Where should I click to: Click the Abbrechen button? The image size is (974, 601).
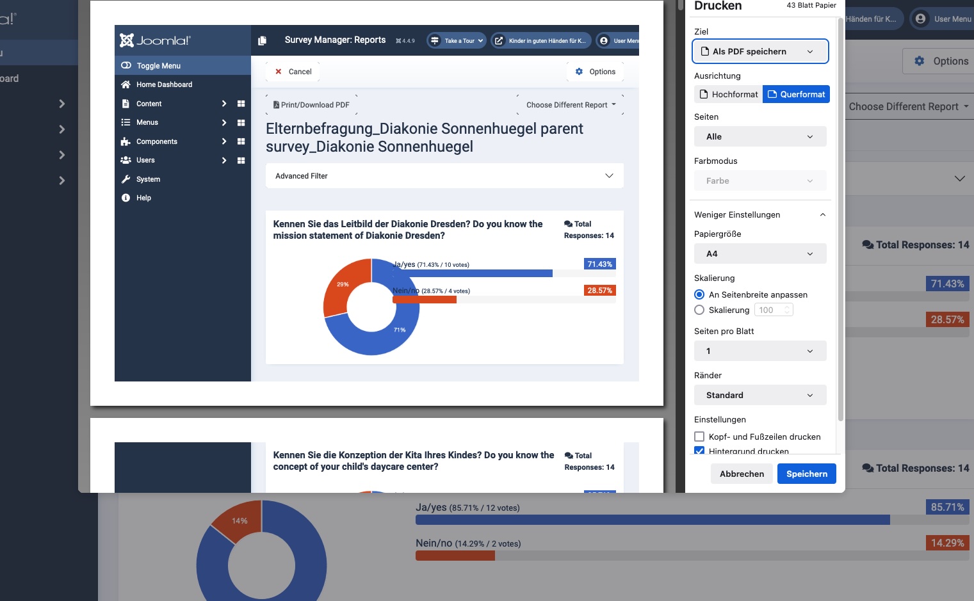pos(742,474)
